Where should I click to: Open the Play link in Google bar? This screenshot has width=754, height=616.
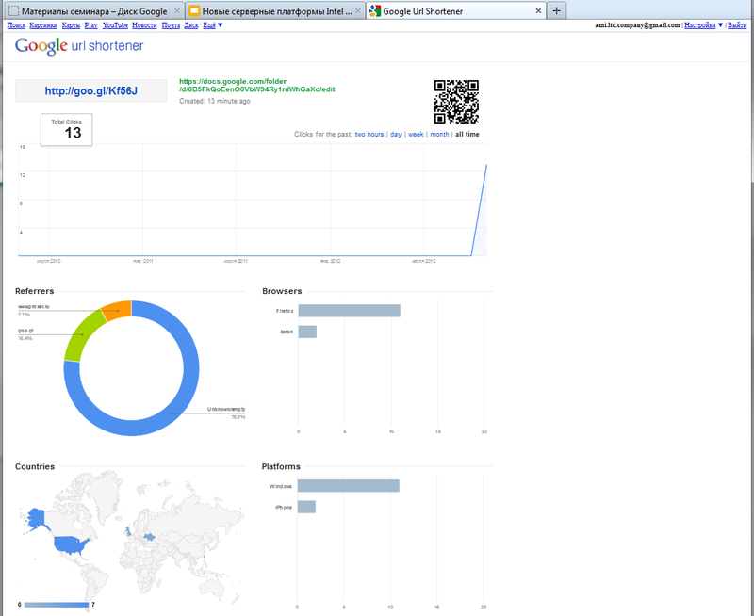90,25
